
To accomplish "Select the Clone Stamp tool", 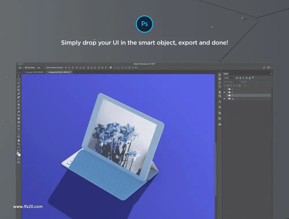I will pos(18,104).
